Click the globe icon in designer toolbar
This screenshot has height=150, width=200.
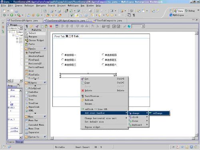coord(129,26)
